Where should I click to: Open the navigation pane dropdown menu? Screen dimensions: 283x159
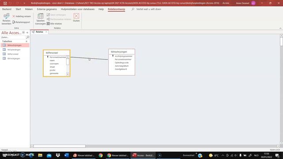click(x=23, y=32)
